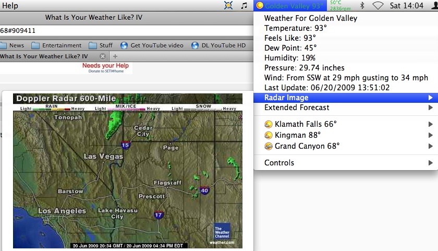Expand the Radar Image submenu
This screenshot has width=438, height=251.
coord(345,98)
